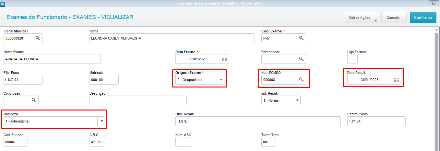Image resolution: width=440 pixels, height=151 pixels.
Task: Click the Fornecedor search magnifier icon
Action: point(301,59)
